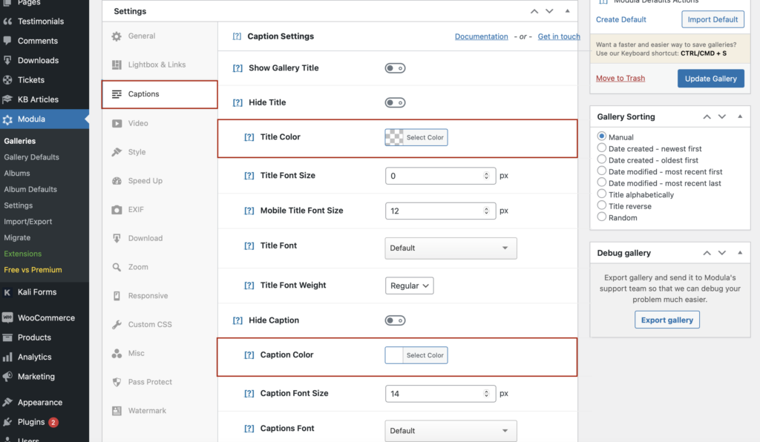Move Gallery Sorting panel up with chevron

(707, 116)
